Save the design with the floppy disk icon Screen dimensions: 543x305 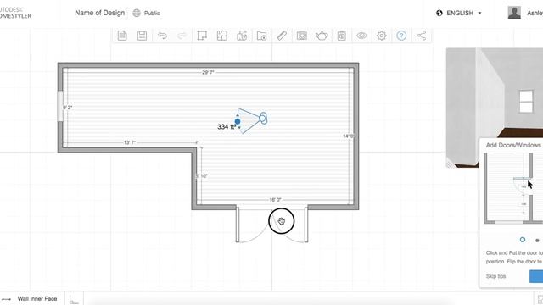coord(142,36)
